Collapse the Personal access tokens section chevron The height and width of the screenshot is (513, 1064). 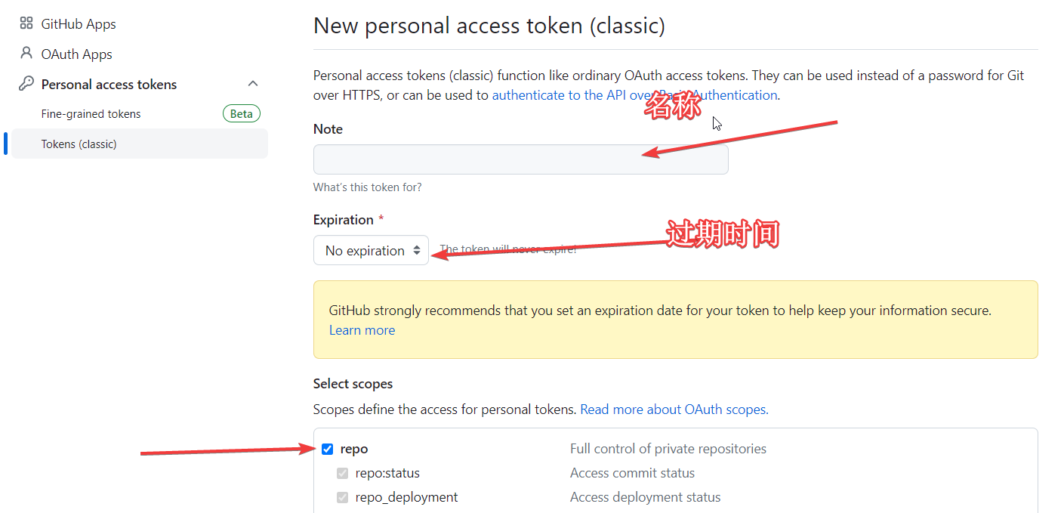(253, 84)
